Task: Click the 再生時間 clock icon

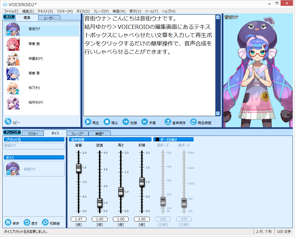Action: click(193, 122)
